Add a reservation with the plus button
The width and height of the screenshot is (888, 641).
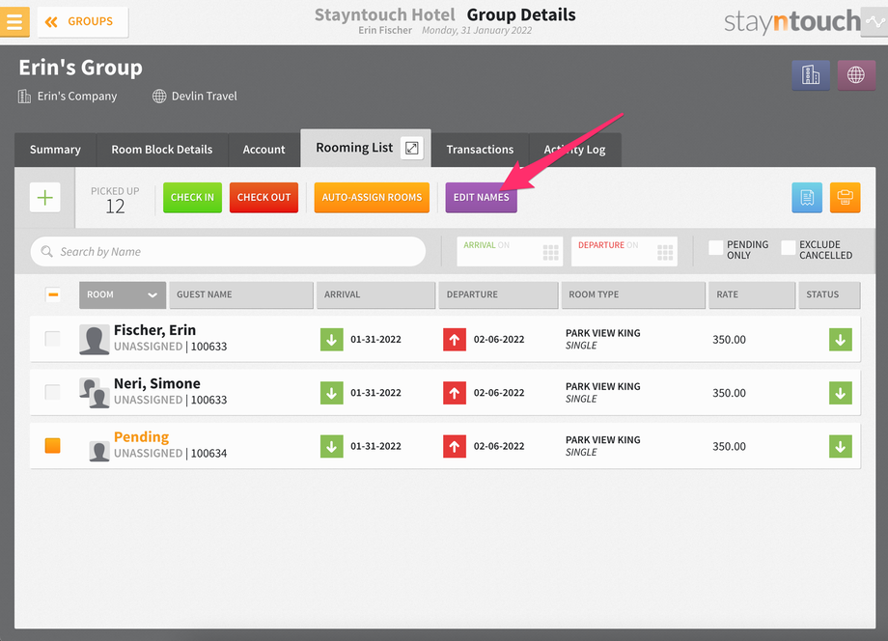pyautogui.click(x=44, y=198)
